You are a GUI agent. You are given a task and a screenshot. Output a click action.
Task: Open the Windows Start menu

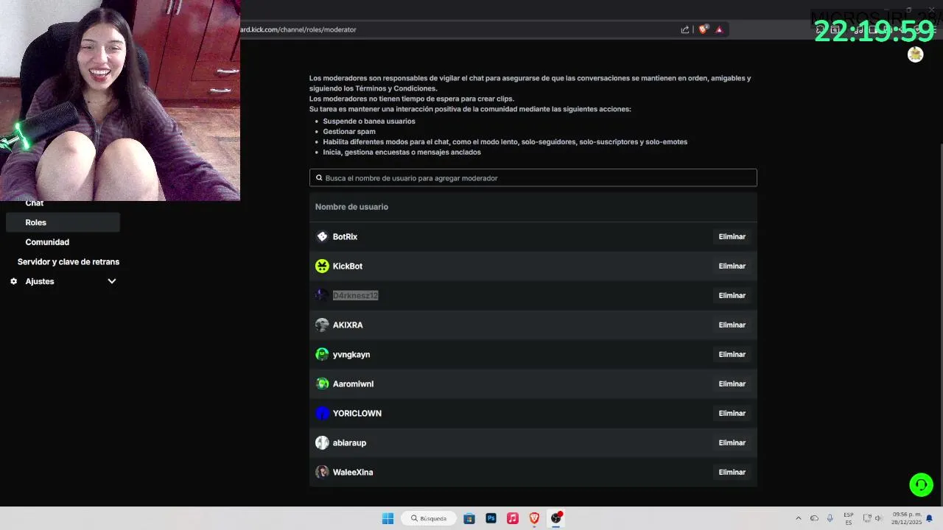coord(388,518)
